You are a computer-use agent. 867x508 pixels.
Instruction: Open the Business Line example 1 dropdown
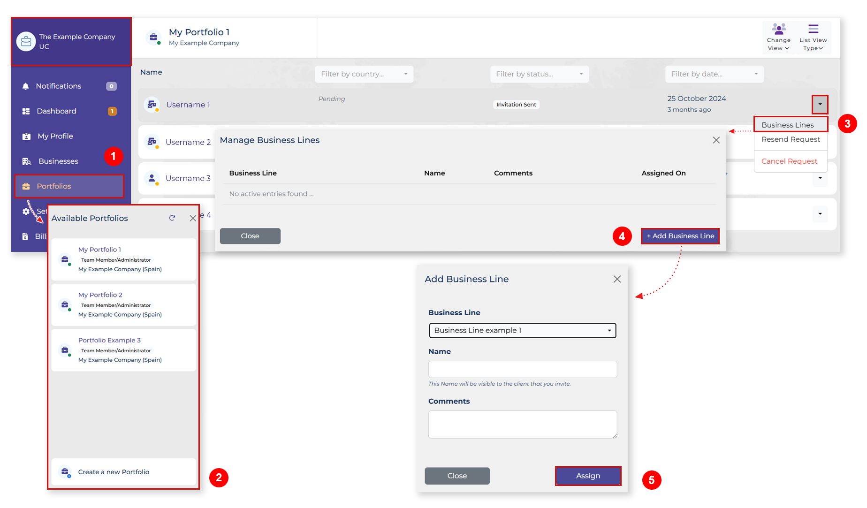point(522,330)
